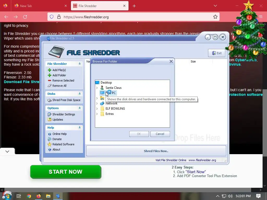Screen dimensions: 267x200
Task: Click the Donate PayPal icon
Action: (x=50, y=139)
